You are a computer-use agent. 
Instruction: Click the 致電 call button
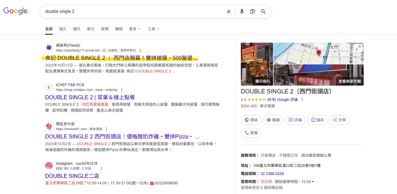(251, 133)
